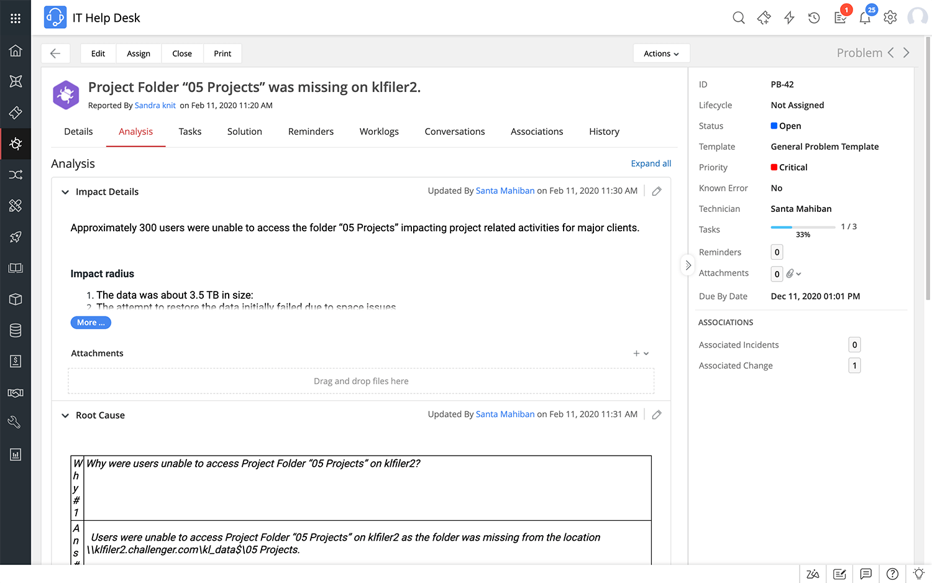Image resolution: width=932 pixels, height=583 pixels.
Task: Open the user profile avatar
Action: pos(917,17)
